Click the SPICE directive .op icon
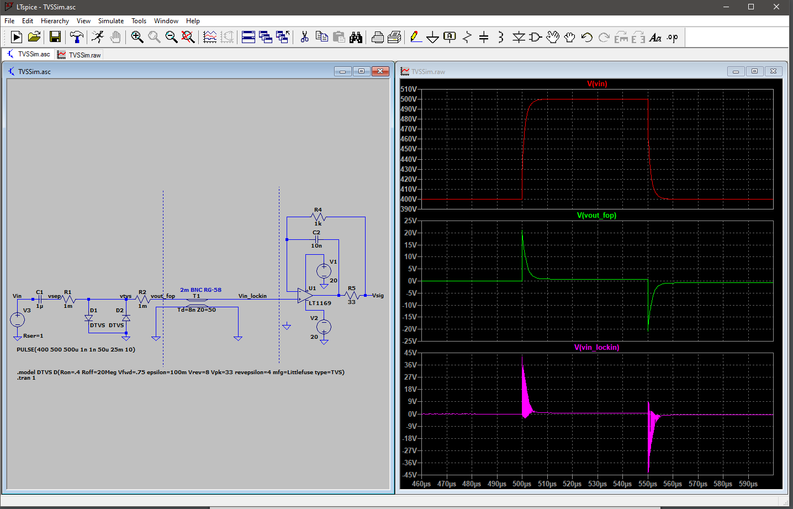 click(672, 37)
